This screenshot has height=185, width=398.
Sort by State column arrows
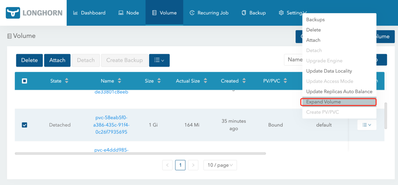(x=67, y=81)
